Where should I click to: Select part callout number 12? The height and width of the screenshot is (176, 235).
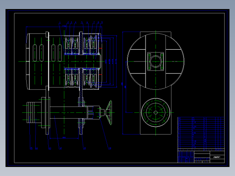61,148
